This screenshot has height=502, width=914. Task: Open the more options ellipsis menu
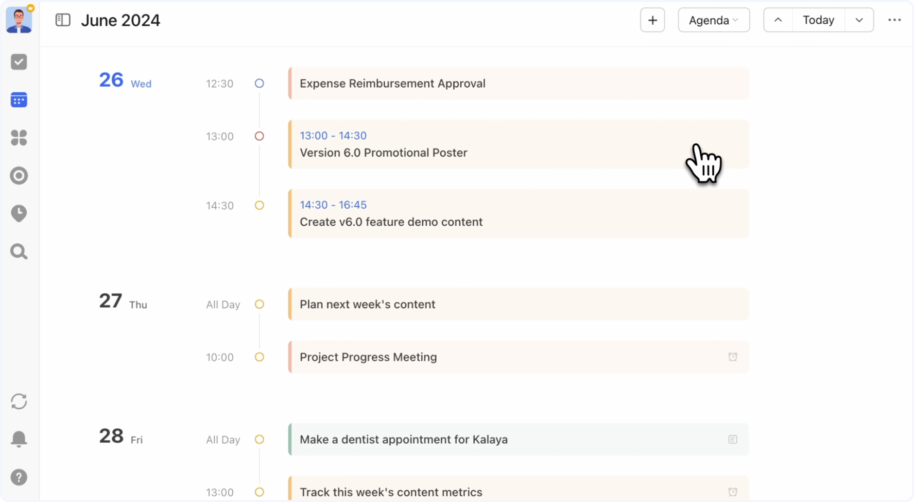point(894,20)
